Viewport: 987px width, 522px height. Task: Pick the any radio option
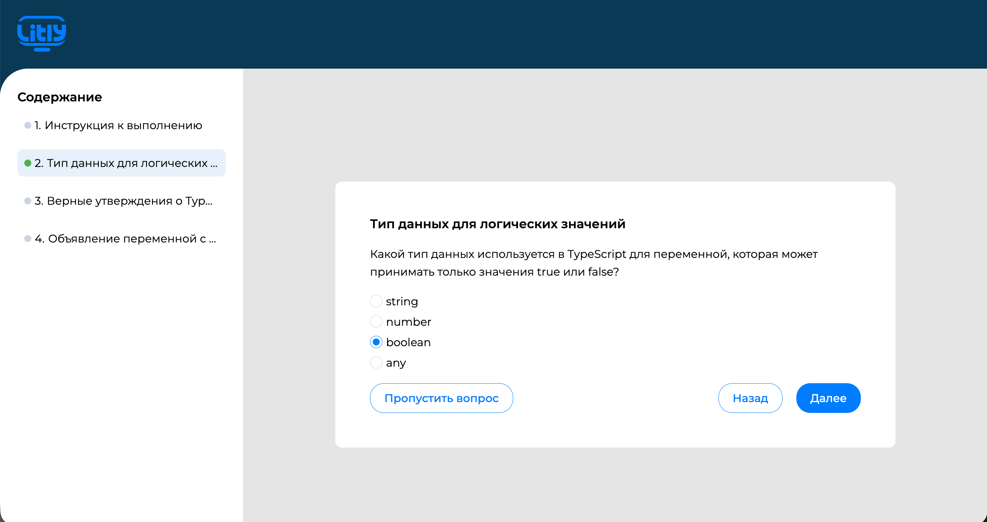(x=376, y=362)
